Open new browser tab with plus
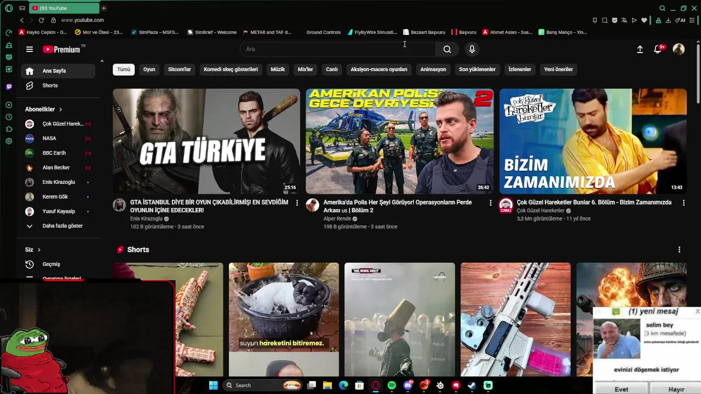This screenshot has width=701, height=394. tap(104, 8)
